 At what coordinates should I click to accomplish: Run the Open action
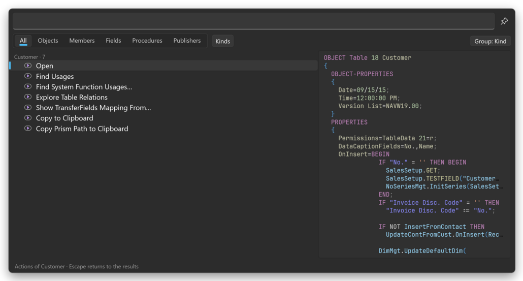pyautogui.click(x=164, y=66)
